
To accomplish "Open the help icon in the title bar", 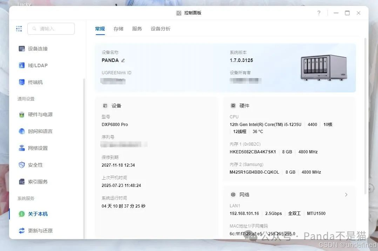I will [318, 13].
